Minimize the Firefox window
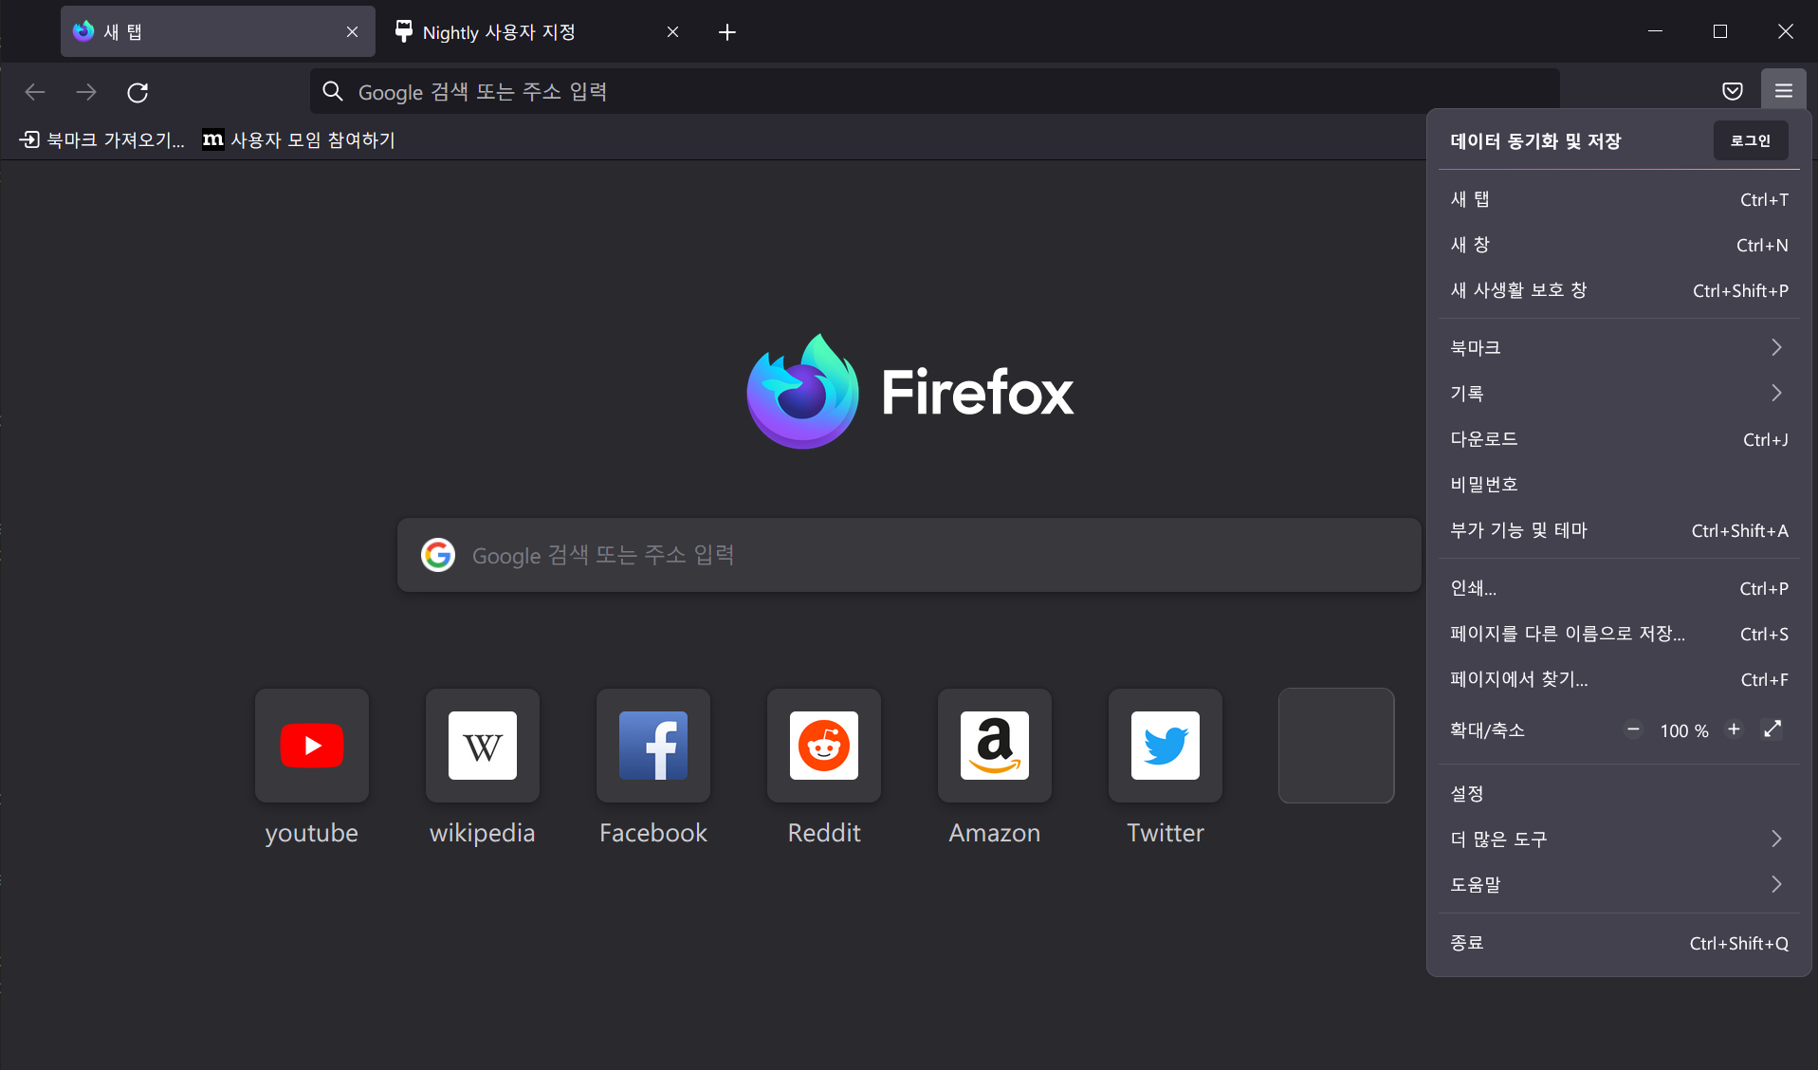Viewport: 1818px width, 1070px height. pyautogui.click(x=1655, y=31)
